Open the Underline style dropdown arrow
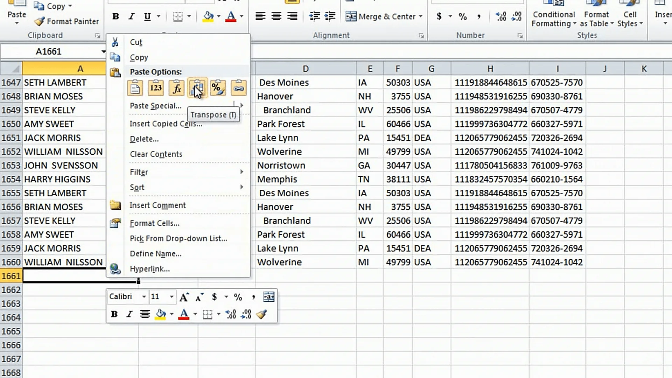This screenshot has height=378, width=672. click(159, 16)
